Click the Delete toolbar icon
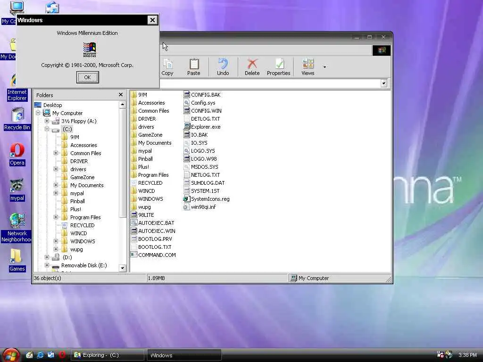The image size is (483, 362). (x=252, y=67)
